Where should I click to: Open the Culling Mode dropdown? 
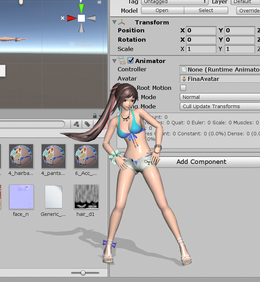(x=220, y=106)
